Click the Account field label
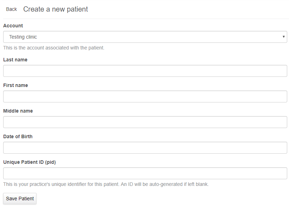Viewport: 289px width, 208px height. coord(13,26)
